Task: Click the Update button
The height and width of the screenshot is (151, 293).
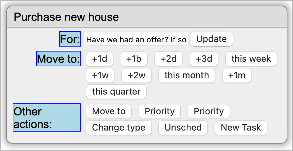Action: tap(211, 39)
